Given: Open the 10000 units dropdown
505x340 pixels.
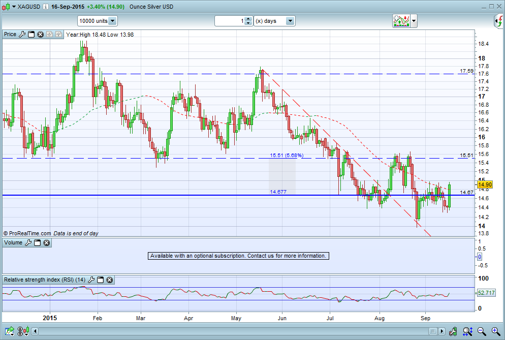Looking at the screenshot, I should tap(97, 21).
